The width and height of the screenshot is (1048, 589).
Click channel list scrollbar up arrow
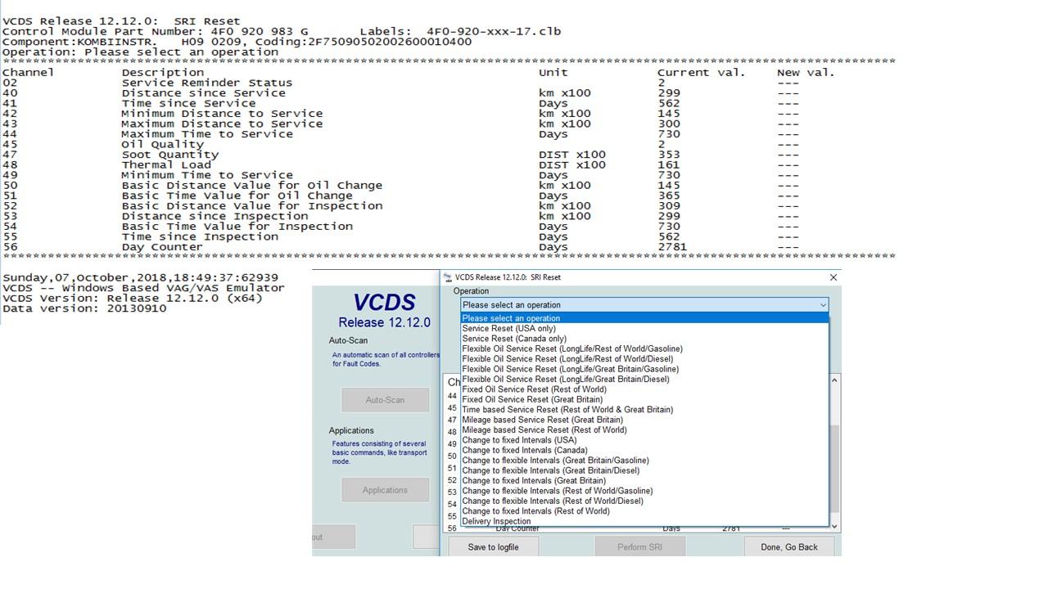tap(834, 381)
